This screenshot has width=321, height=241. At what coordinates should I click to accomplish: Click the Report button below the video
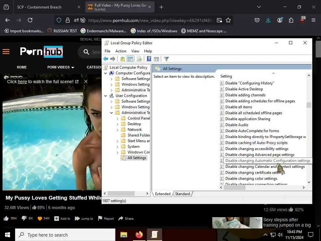pos(106,218)
